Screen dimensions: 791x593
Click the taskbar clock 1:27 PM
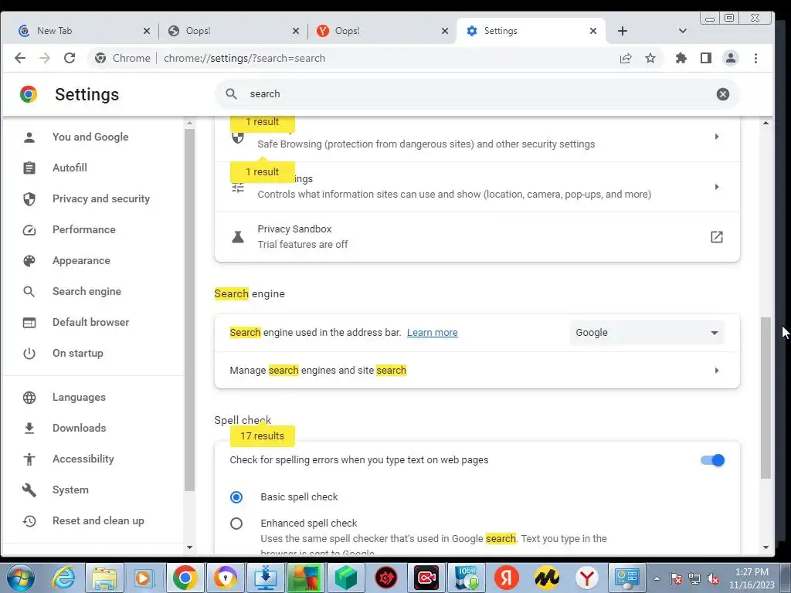752,572
